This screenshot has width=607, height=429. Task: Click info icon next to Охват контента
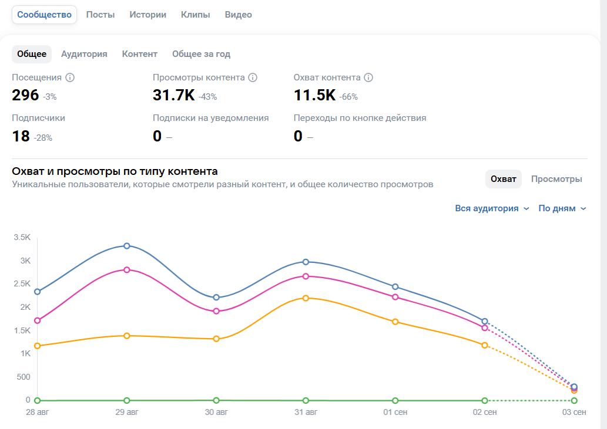click(x=368, y=77)
